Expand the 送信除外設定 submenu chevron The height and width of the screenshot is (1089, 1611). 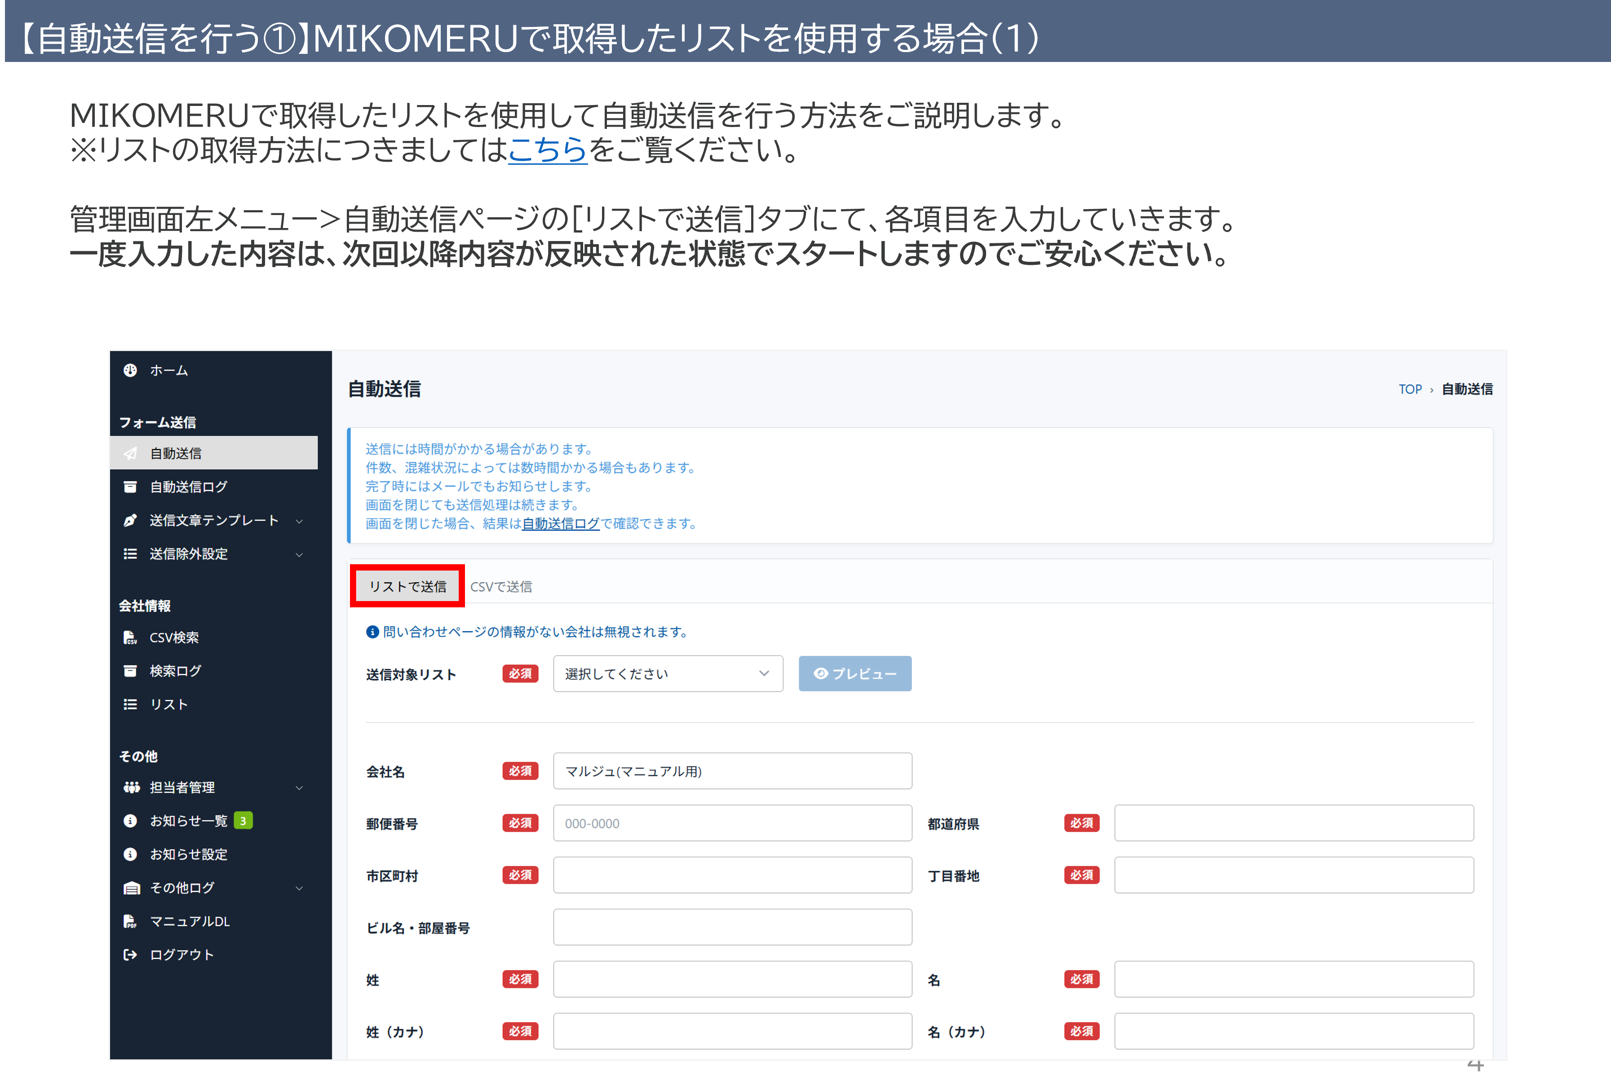point(300,554)
